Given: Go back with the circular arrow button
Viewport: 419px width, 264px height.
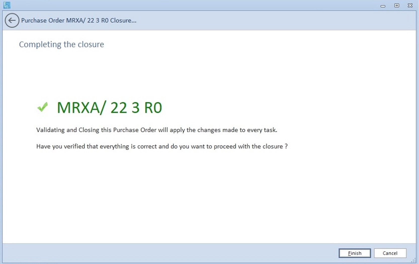Looking at the screenshot, I should click(x=12, y=20).
